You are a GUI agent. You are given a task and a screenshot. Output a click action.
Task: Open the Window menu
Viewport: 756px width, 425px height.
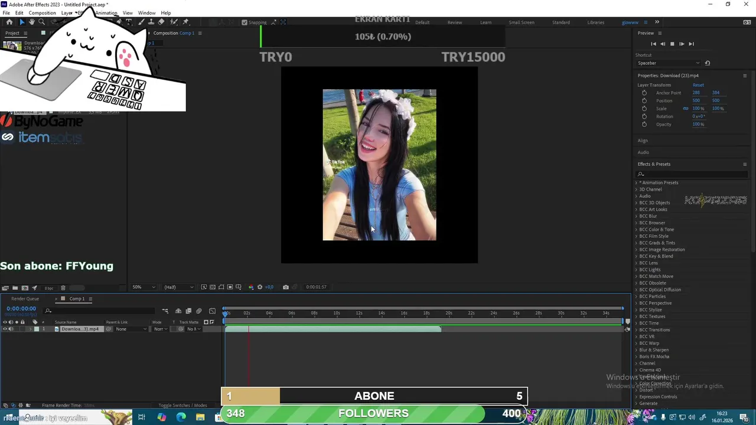click(146, 13)
